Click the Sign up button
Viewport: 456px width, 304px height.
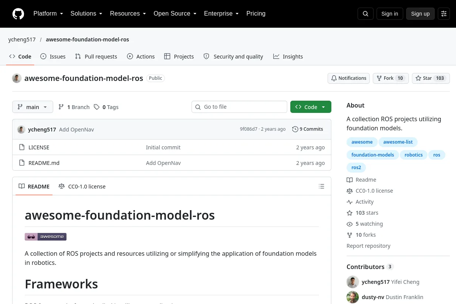point(420,14)
